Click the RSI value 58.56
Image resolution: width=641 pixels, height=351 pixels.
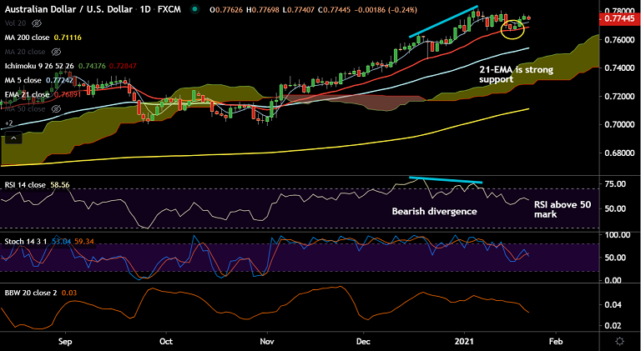coord(59,185)
